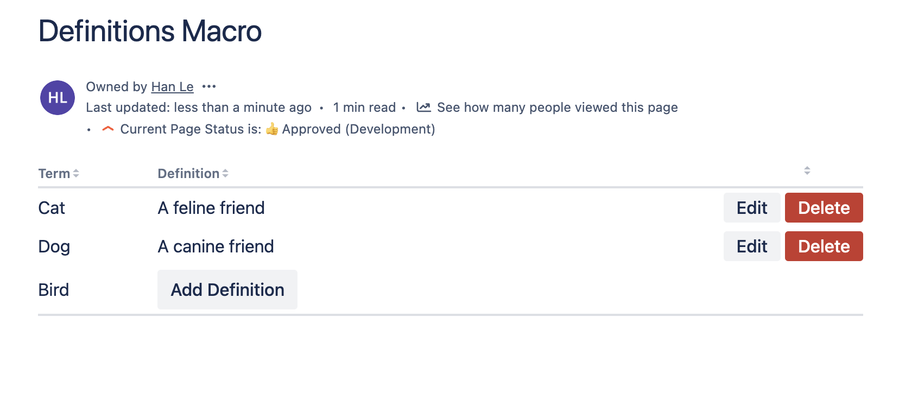Open the 'Approved (Development)' status text
This screenshot has height=418, width=899.
tap(358, 129)
